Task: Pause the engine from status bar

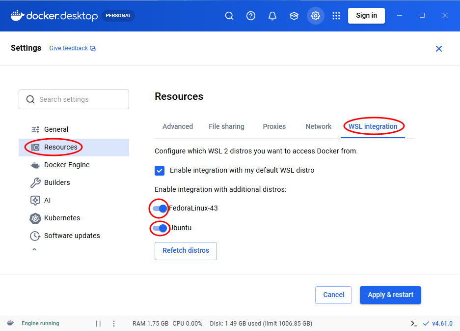Action: 98,324
